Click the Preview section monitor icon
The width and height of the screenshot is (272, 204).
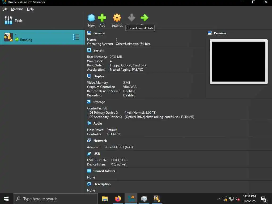[210, 33]
